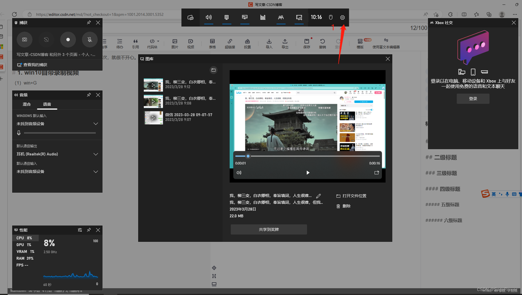Select the GPU metric row
Image resolution: width=522 pixels, height=295 pixels.
pyautogui.click(x=25, y=245)
